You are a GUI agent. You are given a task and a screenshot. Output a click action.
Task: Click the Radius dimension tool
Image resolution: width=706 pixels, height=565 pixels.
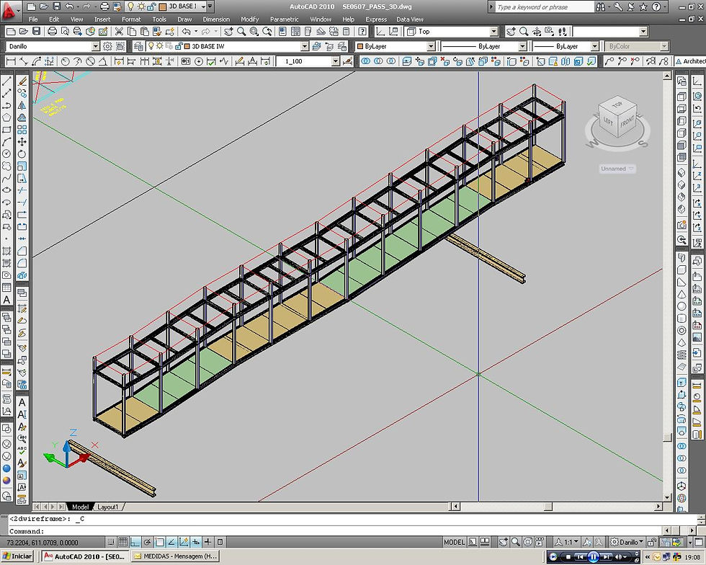[66, 61]
